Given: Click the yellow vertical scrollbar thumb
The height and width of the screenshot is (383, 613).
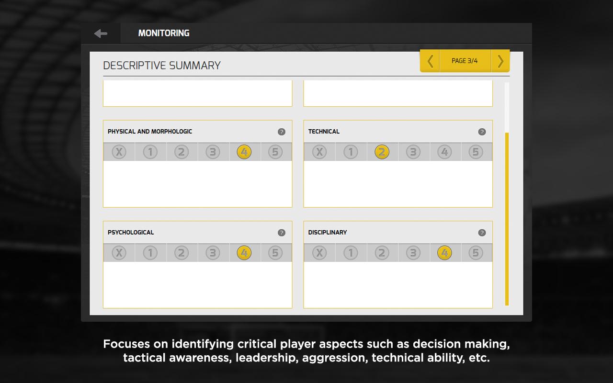Looking at the screenshot, I should tap(507, 218).
